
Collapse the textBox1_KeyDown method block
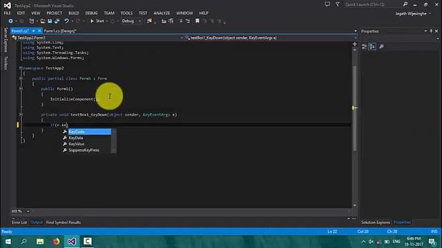click(21, 114)
